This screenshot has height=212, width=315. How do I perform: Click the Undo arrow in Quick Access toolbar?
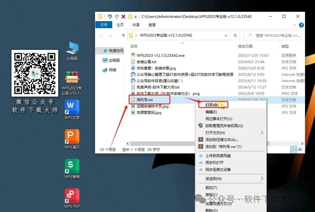(110, 17)
